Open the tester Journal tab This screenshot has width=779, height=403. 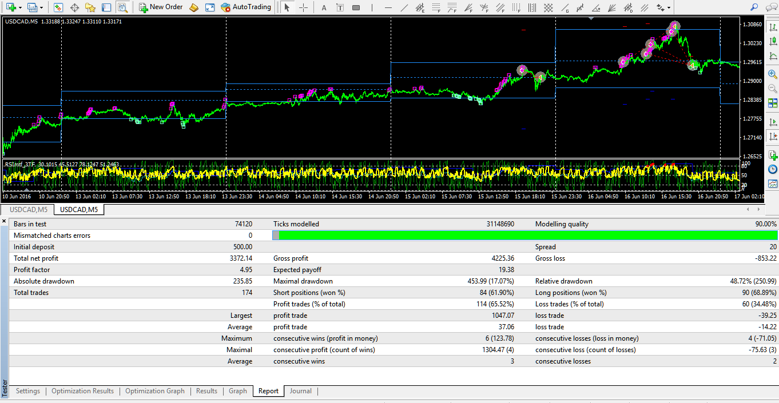click(x=300, y=391)
